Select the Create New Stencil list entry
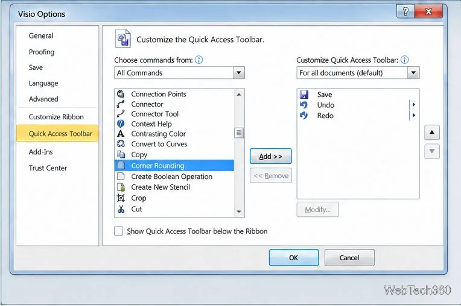The width and height of the screenshot is (461, 306). point(174,187)
